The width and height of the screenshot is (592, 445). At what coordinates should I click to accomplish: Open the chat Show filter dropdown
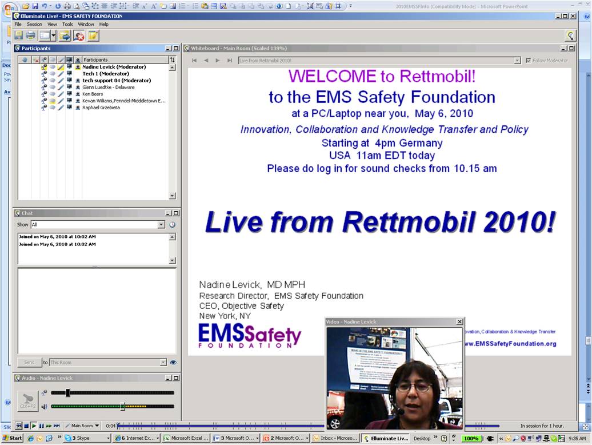click(x=161, y=225)
